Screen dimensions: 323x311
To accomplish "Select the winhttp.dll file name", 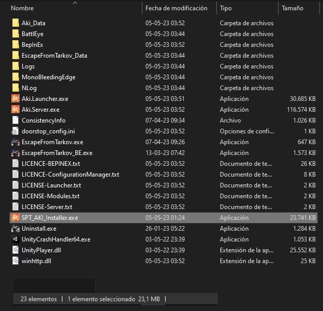I will tap(36, 261).
